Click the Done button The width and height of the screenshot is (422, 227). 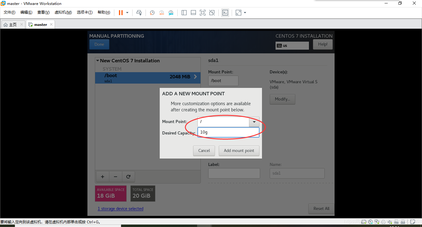point(99,44)
